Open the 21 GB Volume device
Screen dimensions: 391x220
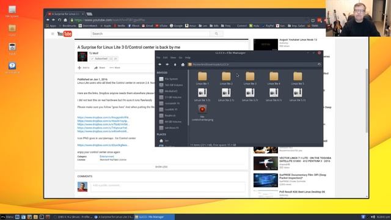[x=171, y=97]
